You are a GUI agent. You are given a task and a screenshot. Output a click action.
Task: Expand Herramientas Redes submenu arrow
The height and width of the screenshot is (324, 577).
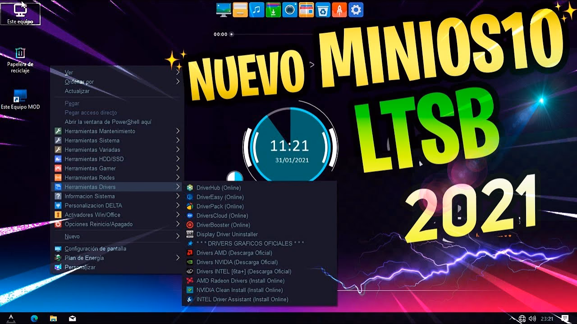coord(178,177)
